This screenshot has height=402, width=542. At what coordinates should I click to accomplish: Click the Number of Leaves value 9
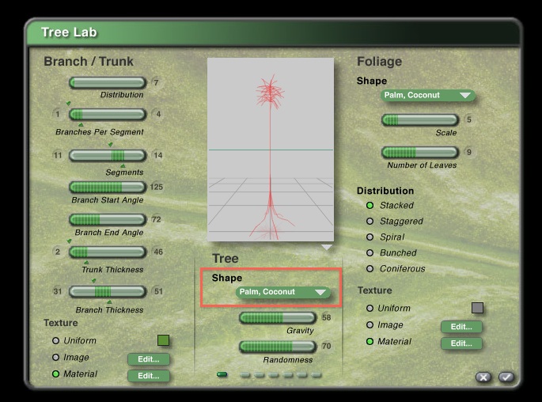(469, 152)
